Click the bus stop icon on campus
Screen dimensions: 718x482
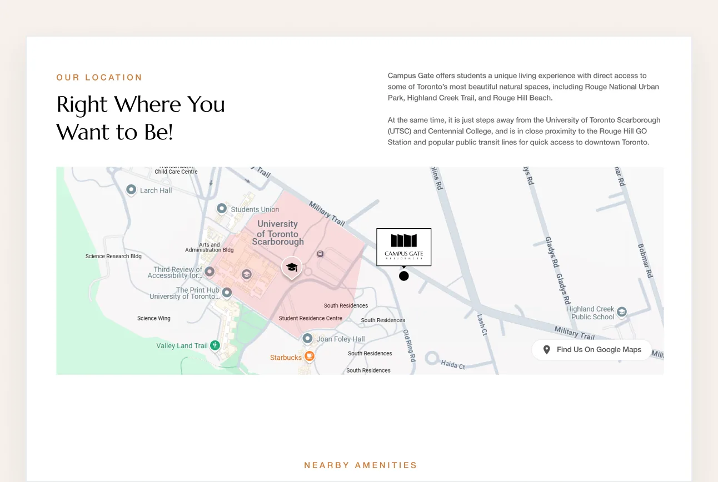click(320, 254)
